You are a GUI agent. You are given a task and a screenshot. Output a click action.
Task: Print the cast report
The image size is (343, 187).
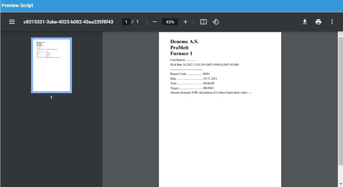318,22
